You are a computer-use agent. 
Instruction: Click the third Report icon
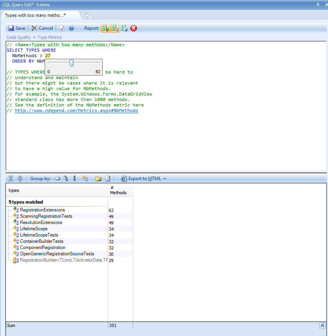point(124,28)
